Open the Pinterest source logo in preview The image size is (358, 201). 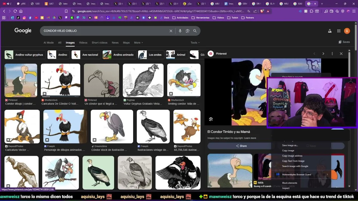point(211,54)
